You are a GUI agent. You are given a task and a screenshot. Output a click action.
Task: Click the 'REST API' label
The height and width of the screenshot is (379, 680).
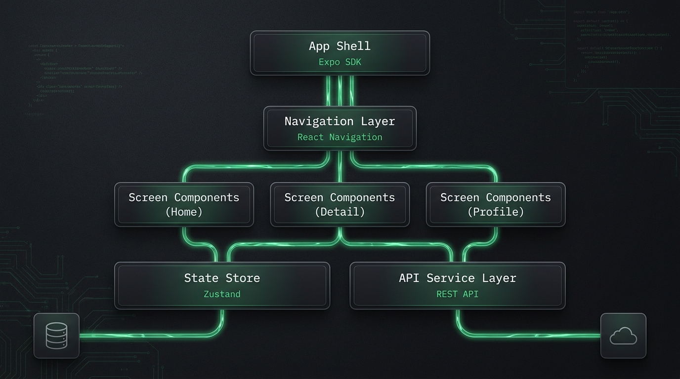point(458,294)
